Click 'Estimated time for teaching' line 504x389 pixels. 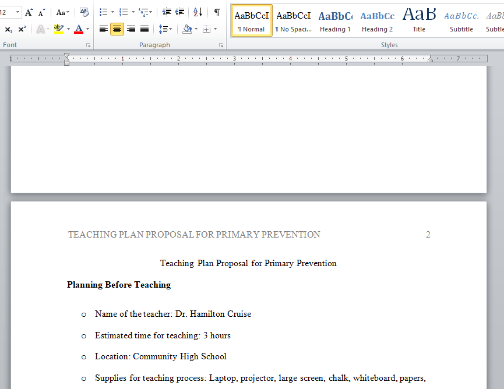click(163, 335)
